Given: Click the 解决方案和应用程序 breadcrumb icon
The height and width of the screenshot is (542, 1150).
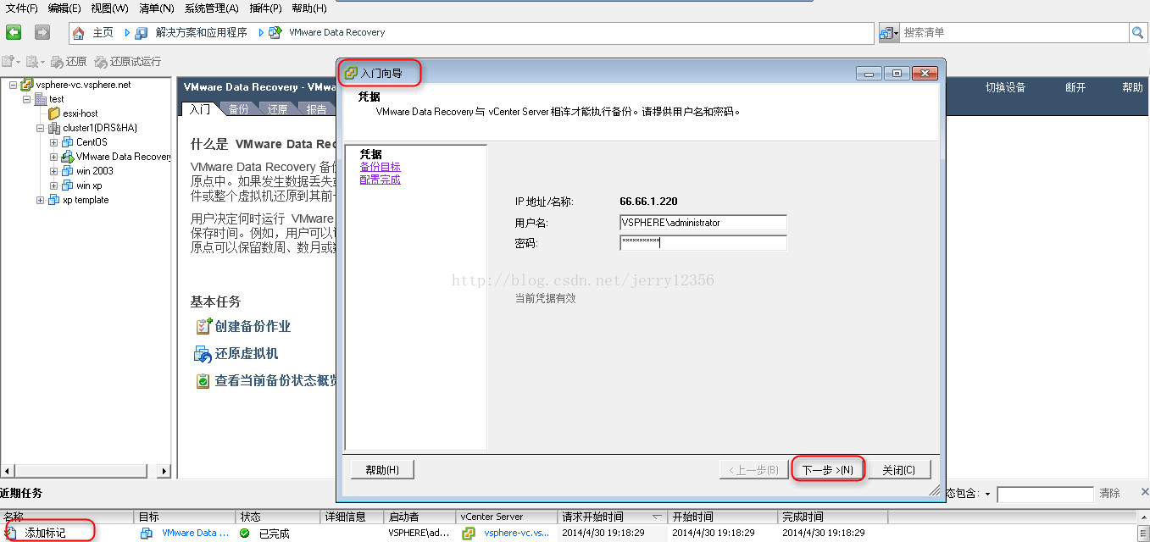Looking at the screenshot, I should 141,33.
